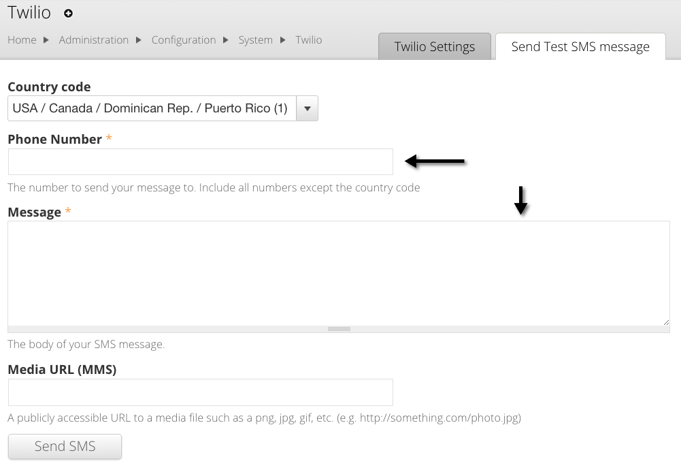Click the Country code label
This screenshot has width=681, height=470.
(49, 87)
